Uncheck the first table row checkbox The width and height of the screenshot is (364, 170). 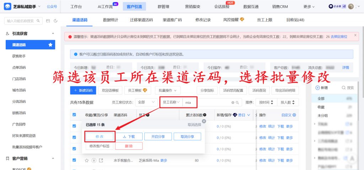pos(74,126)
